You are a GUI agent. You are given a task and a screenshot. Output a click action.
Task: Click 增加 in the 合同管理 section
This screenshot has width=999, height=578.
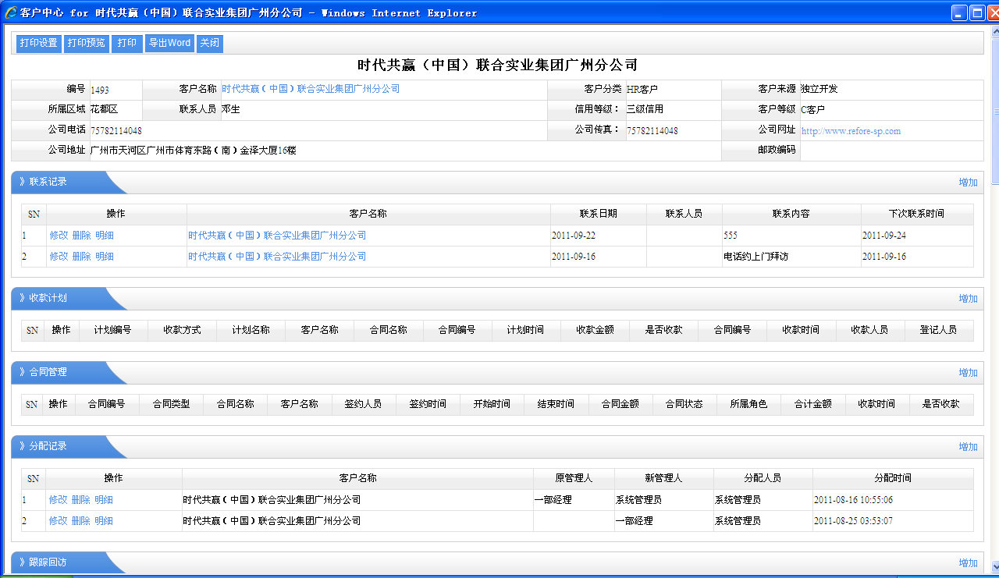coord(968,373)
